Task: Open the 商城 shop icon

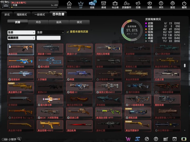Action: pos(103,5)
